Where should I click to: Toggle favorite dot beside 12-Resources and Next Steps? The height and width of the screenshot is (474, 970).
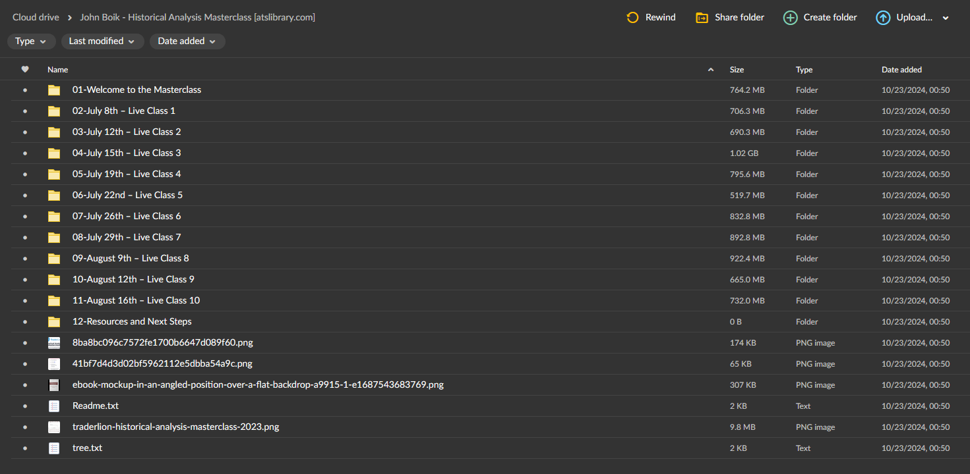(25, 322)
